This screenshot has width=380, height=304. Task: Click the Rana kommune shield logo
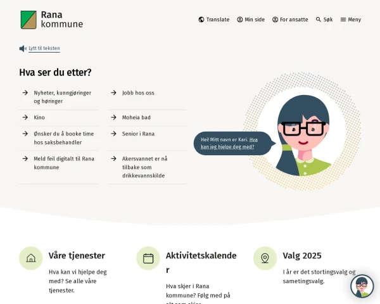coord(28,20)
